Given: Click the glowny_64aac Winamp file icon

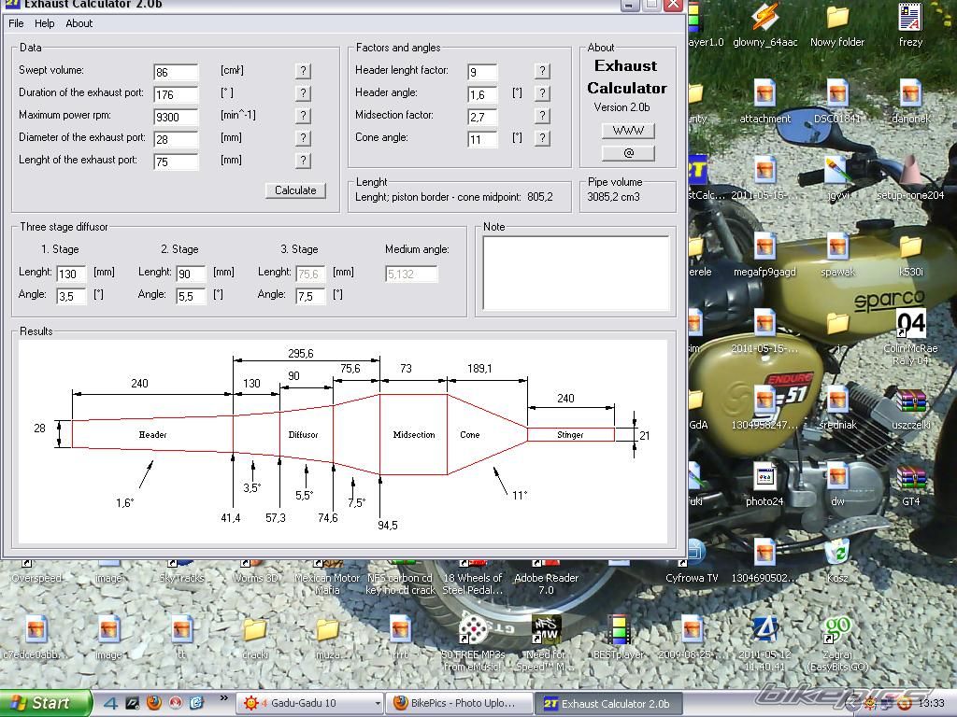Looking at the screenshot, I should coord(765,17).
